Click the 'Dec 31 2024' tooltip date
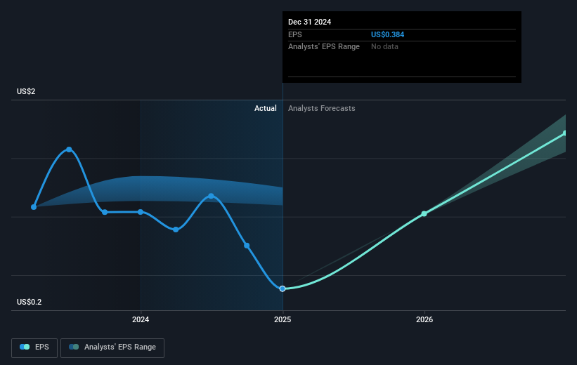Image resolution: width=577 pixels, height=365 pixels. [309, 22]
